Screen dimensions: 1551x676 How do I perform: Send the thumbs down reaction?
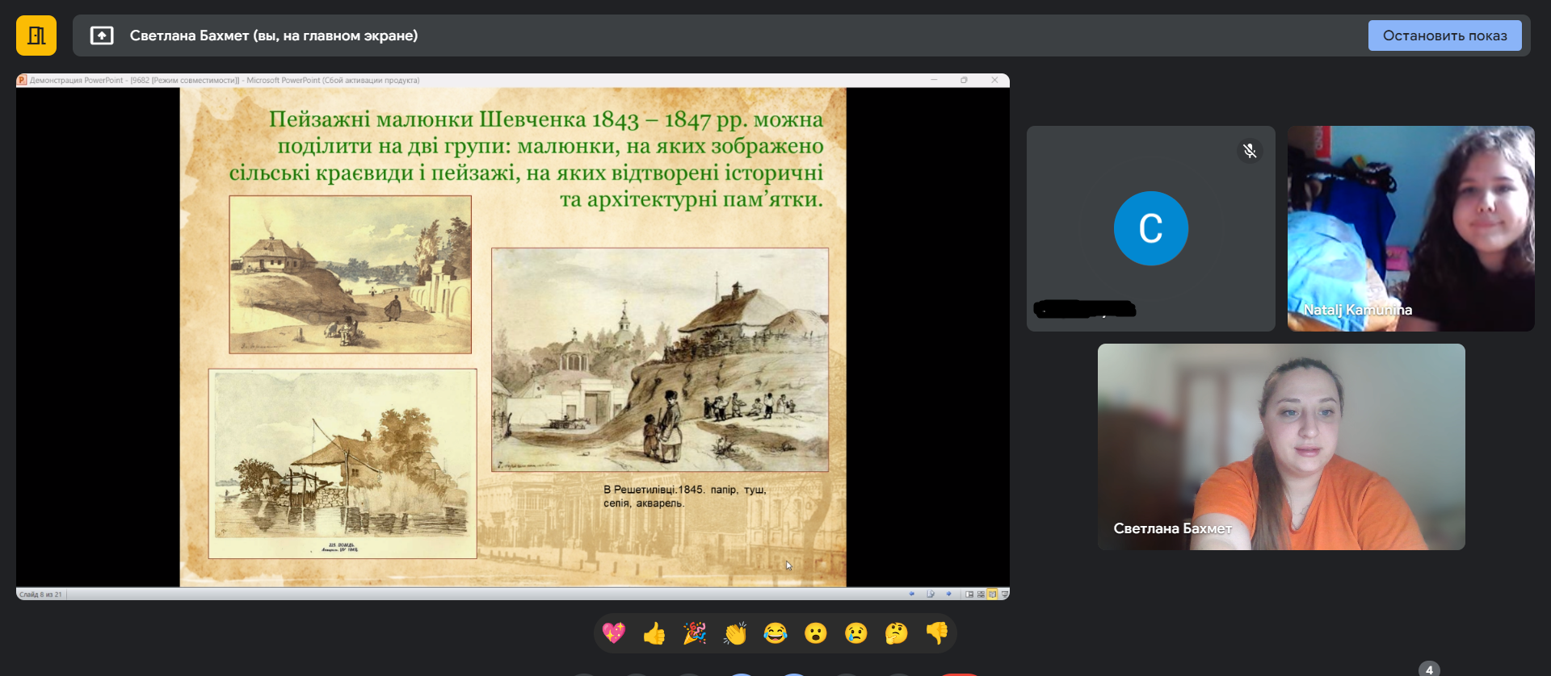click(937, 633)
